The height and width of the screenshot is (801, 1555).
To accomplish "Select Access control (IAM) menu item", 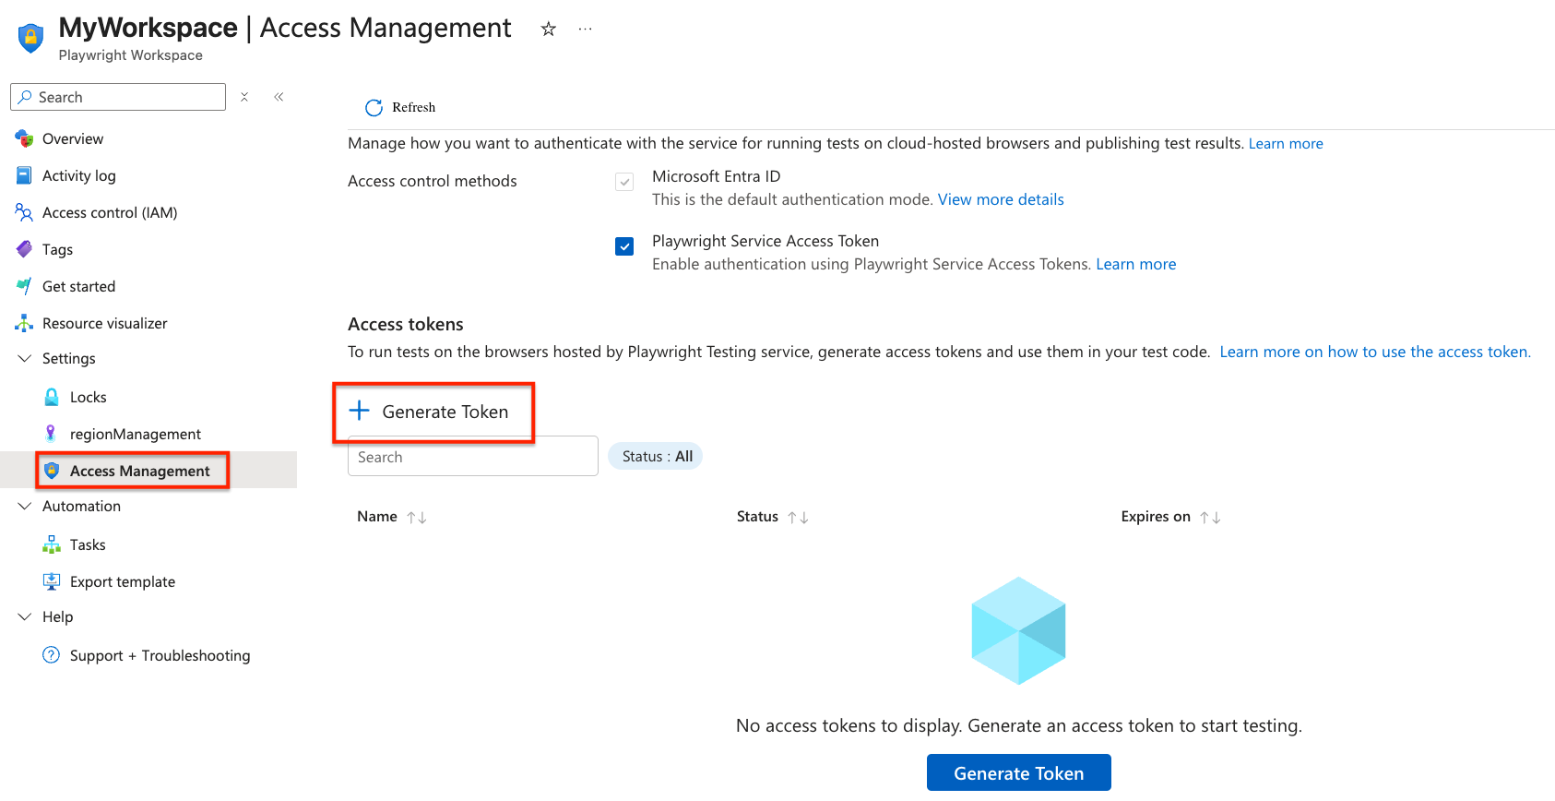I will tap(109, 212).
